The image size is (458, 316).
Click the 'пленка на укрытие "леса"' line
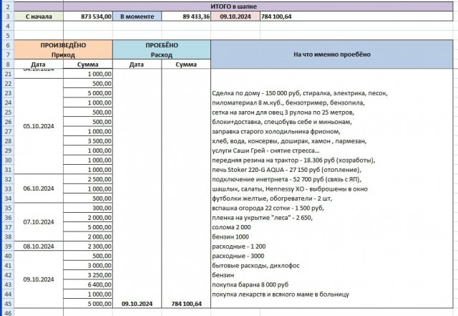point(263,218)
